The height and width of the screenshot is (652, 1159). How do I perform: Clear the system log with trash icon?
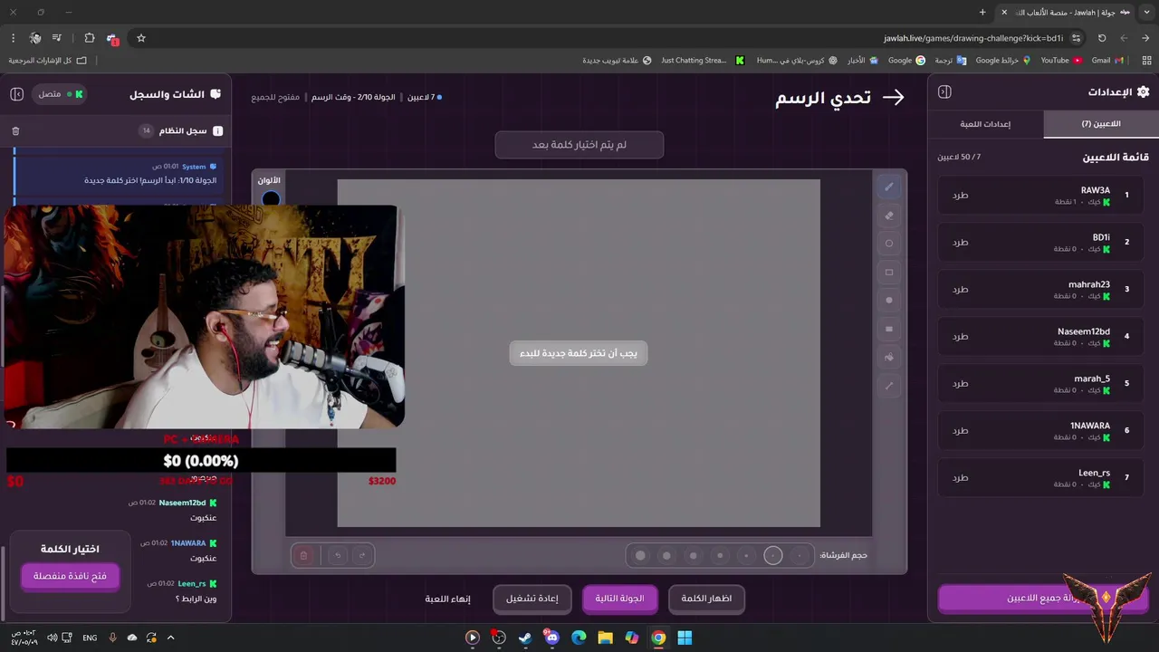tap(15, 131)
